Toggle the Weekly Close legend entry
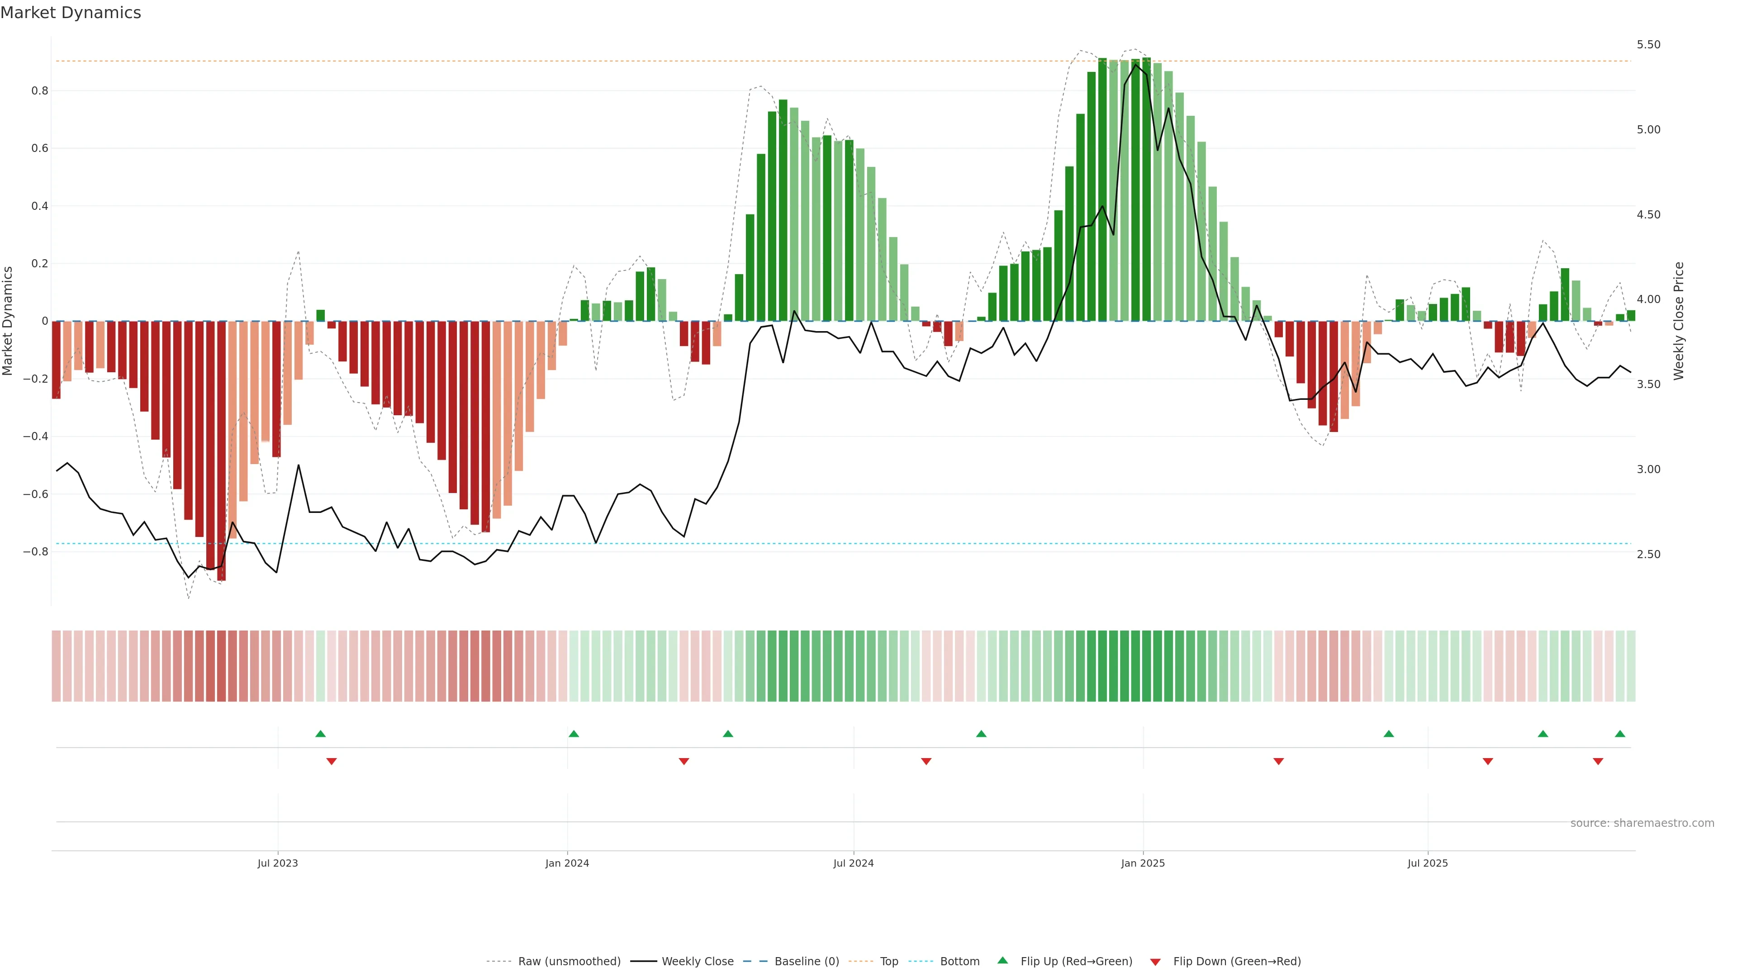This screenshot has width=1737, height=977. click(697, 962)
